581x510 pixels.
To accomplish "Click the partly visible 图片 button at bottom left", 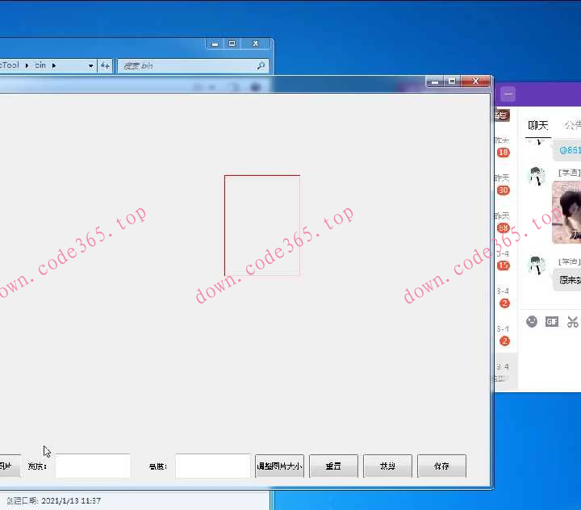I will tap(10, 466).
